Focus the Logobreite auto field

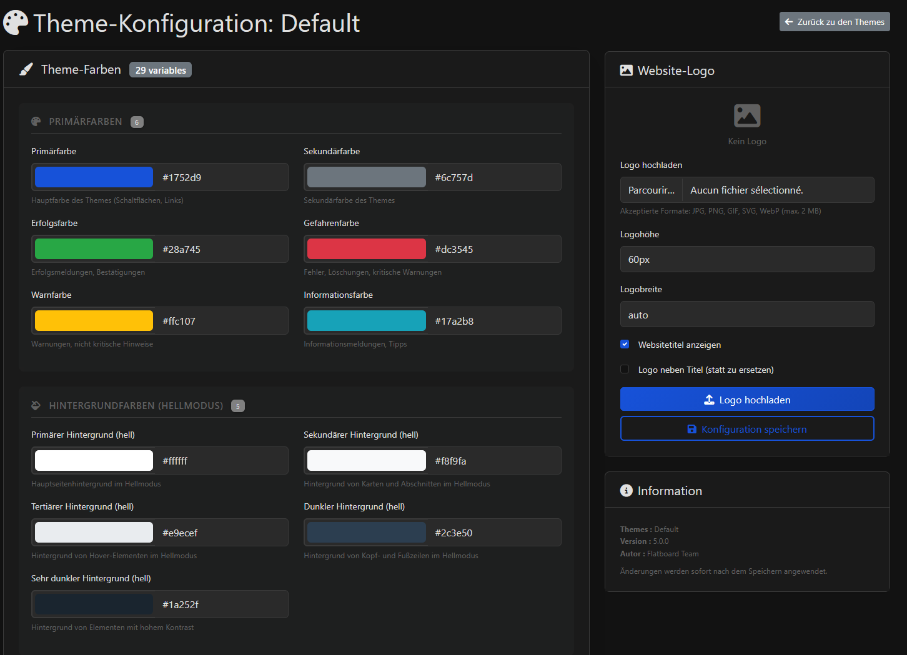click(746, 315)
